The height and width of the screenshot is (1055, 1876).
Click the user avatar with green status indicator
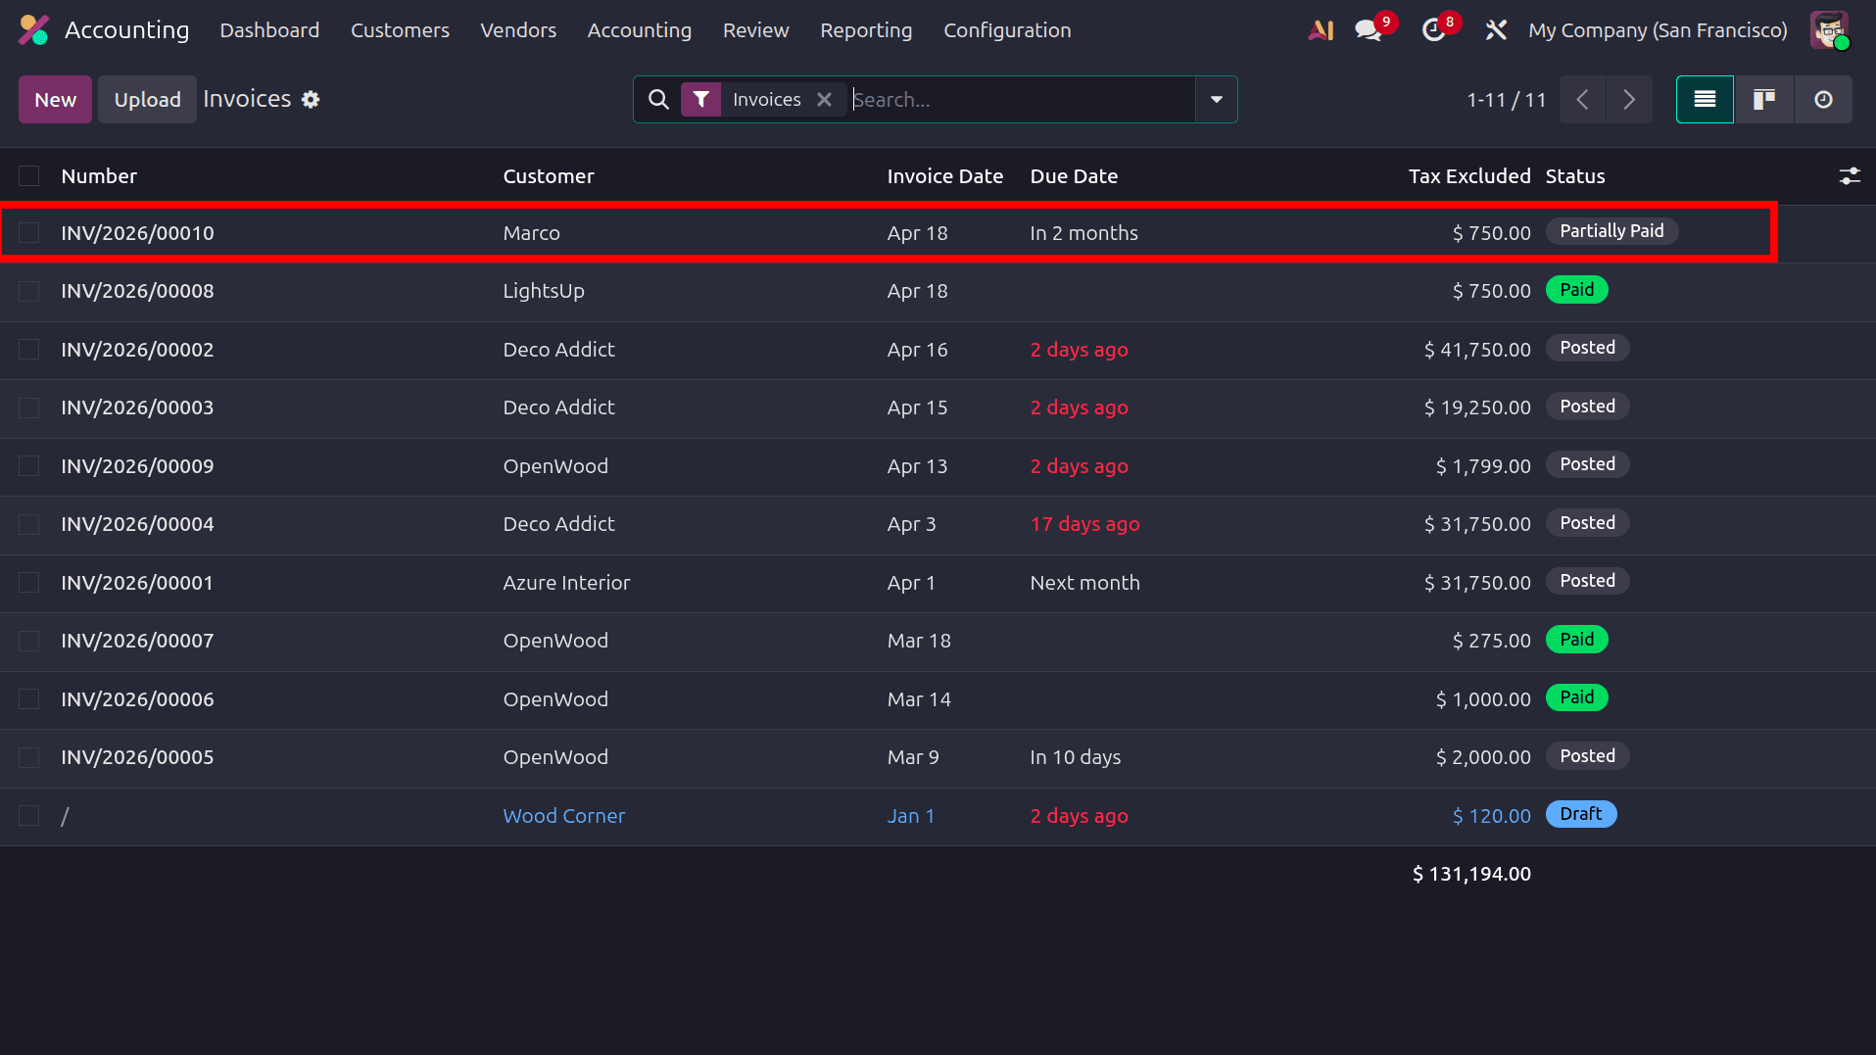pyautogui.click(x=1830, y=30)
